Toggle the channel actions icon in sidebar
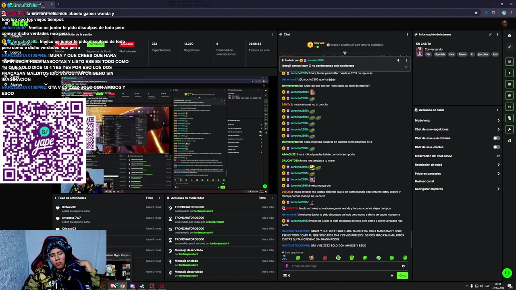The width and height of the screenshot is (516, 290). (510, 118)
